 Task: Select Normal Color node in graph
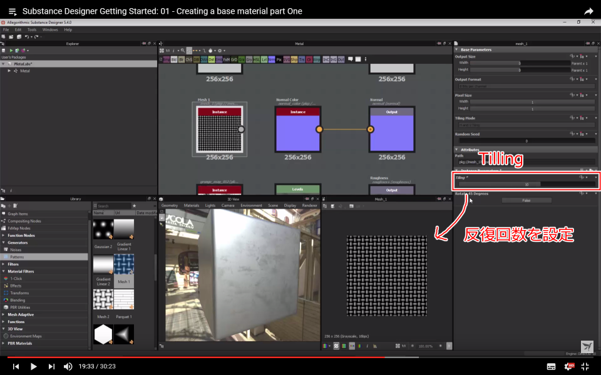(298, 129)
